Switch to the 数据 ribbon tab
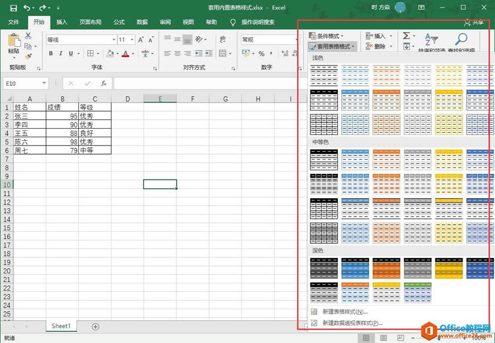The height and width of the screenshot is (343, 495). click(x=142, y=22)
